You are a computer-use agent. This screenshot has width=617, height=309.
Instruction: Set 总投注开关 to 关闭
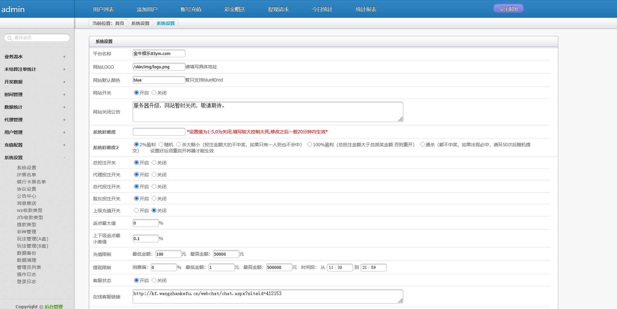(154, 162)
